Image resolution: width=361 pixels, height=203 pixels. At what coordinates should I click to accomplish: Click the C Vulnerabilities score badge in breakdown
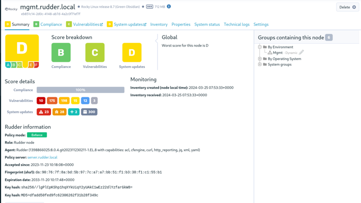[x=95, y=52]
